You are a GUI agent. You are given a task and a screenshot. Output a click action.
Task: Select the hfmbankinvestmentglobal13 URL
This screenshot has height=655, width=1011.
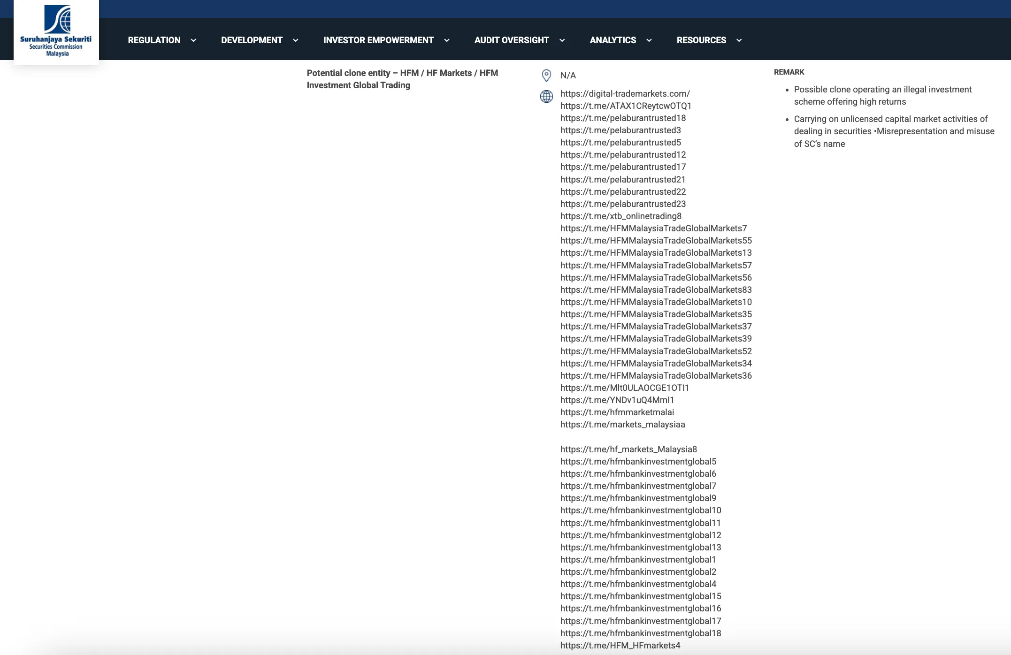tap(641, 548)
